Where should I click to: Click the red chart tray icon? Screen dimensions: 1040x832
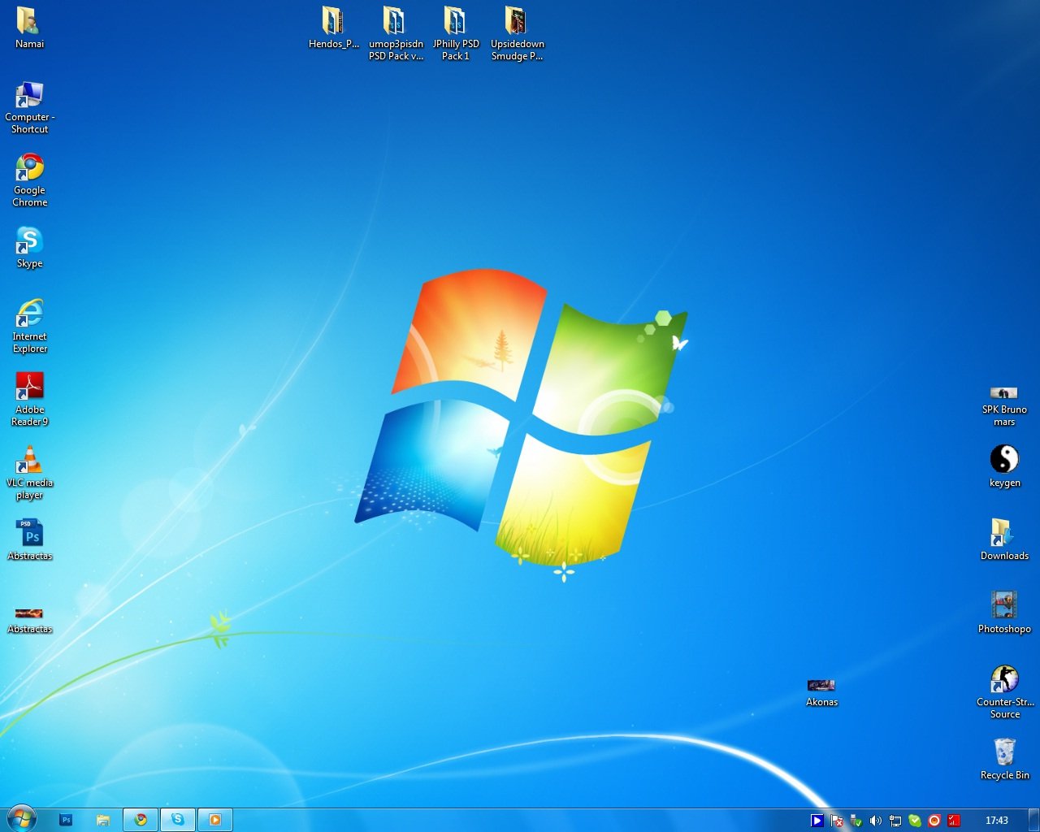954,821
